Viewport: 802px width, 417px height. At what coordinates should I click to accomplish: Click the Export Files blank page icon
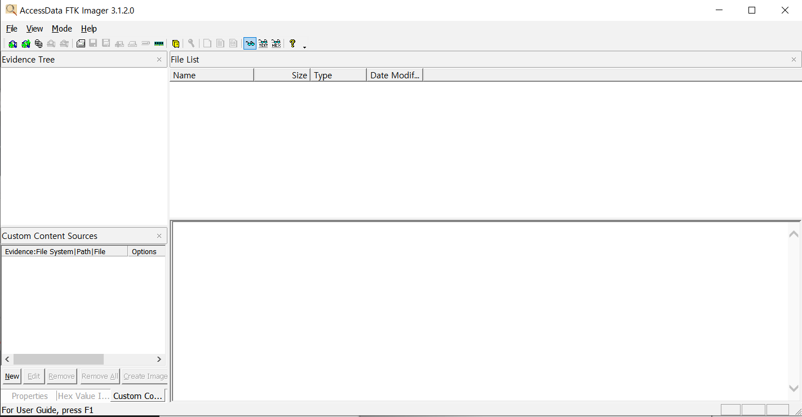tap(207, 43)
